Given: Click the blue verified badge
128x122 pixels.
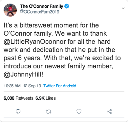Looking at the screenshot, I should click(x=67, y=6).
